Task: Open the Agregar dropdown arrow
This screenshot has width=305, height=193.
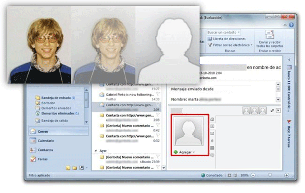Action: [x=194, y=152]
